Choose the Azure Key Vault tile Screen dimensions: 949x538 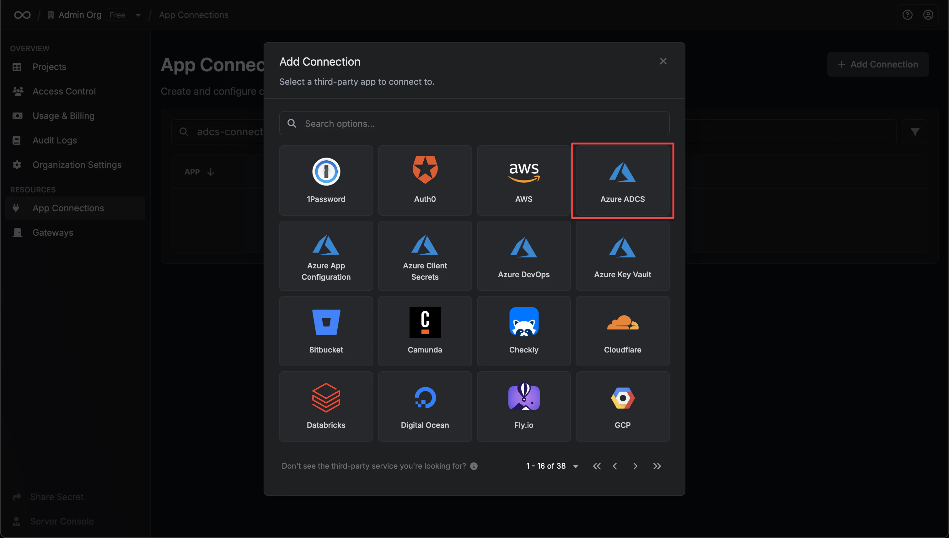tap(622, 256)
